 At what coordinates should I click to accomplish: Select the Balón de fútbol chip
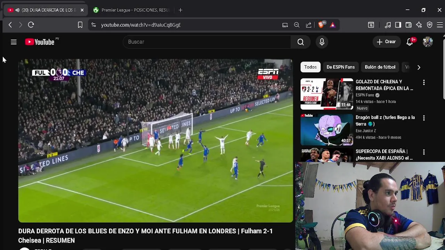click(x=380, y=67)
